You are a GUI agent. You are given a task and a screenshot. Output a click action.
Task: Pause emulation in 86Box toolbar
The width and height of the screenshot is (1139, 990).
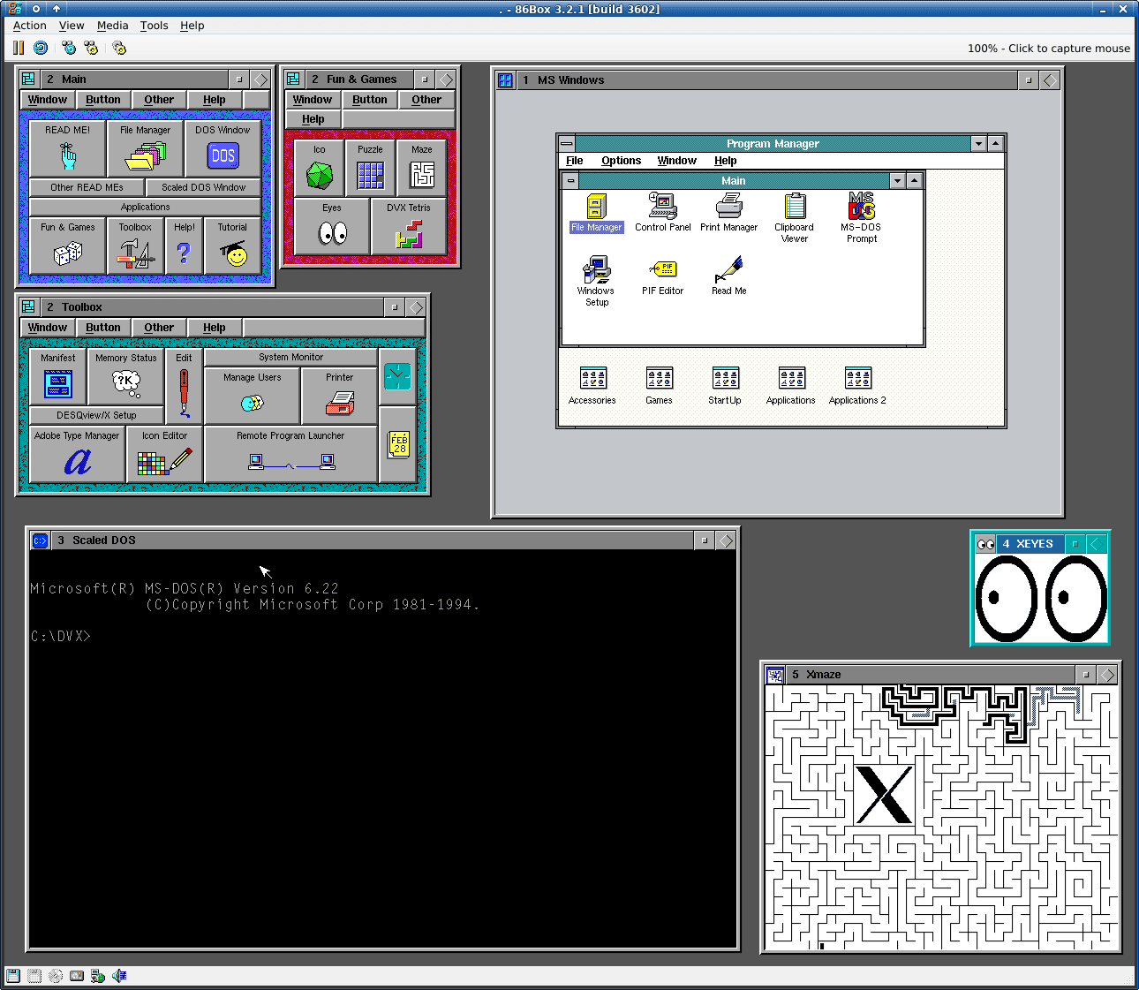(19, 48)
